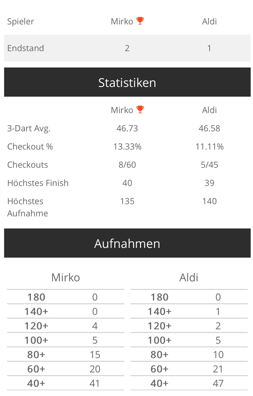The height and width of the screenshot is (396, 253).
Task: Click Aldi's Höchstes Aufnahme value 140
Action: pyautogui.click(x=210, y=201)
